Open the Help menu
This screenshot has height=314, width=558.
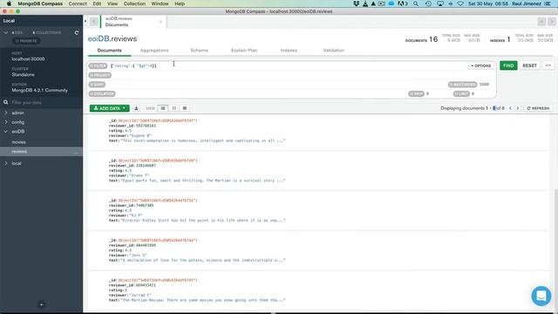[180, 3]
